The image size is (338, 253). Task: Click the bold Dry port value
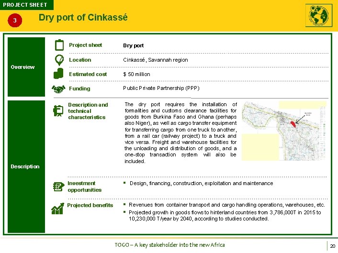(x=133, y=45)
